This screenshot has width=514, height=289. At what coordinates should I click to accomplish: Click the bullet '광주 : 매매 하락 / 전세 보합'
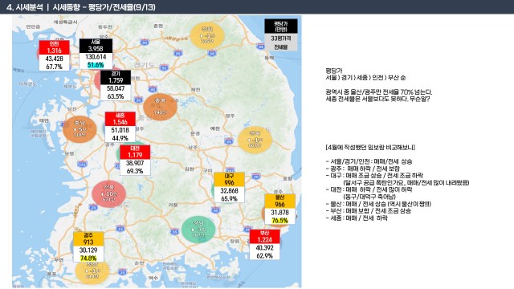pyautogui.click(x=362, y=169)
